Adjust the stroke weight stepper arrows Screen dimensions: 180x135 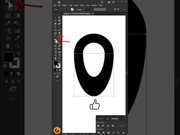point(84,9)
